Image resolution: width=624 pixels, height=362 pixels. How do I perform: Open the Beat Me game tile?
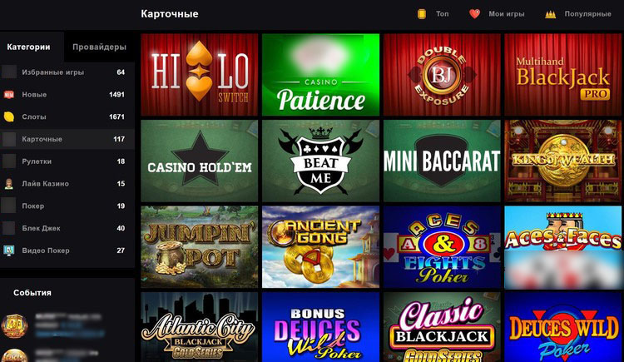pyautogui.click(x=321, y=161)
